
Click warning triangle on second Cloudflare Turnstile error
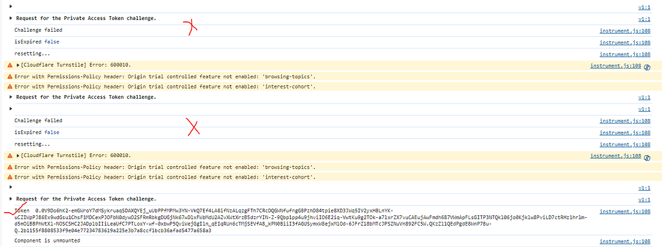pos(10,156)
